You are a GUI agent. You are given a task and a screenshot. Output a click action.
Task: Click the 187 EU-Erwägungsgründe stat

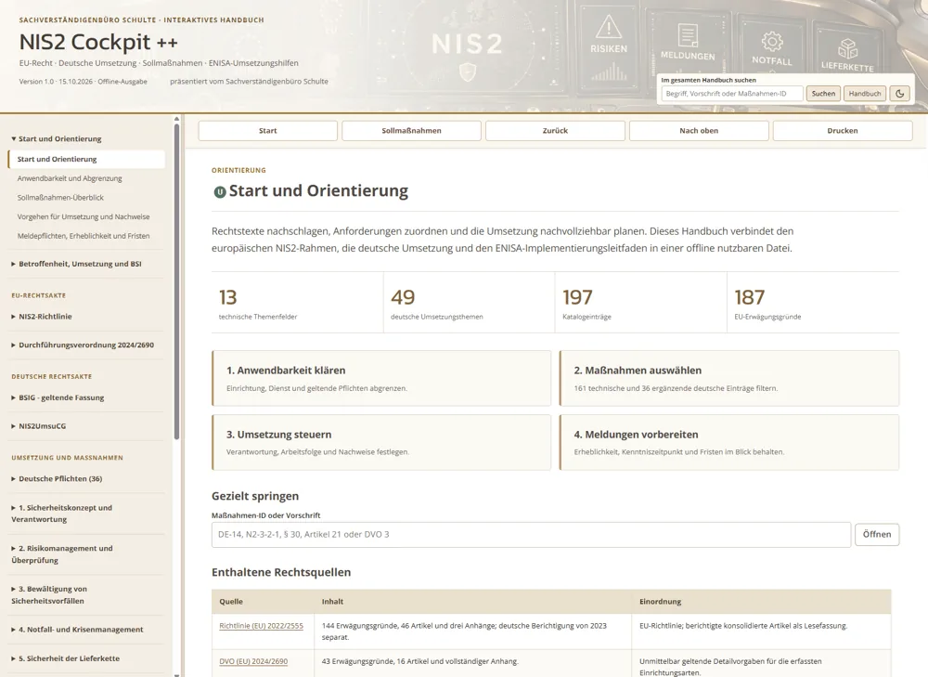(x=813, y=303)
